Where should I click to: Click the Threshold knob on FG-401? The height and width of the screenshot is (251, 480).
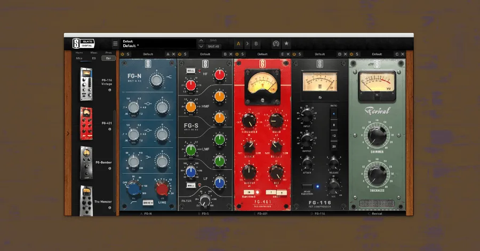(250, 121)
